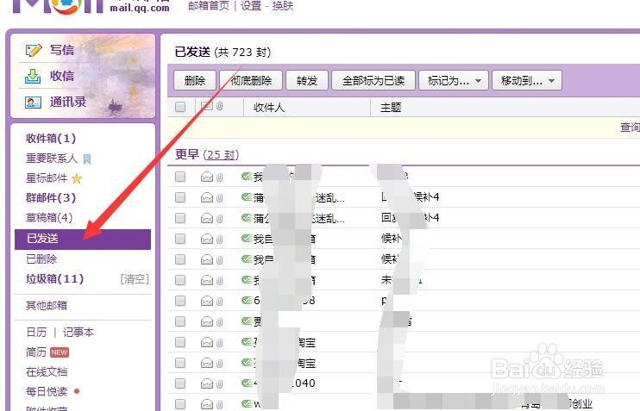Sort by the 收件人 column header
This screenshot has height=411, width=640.
click(269, 107)
